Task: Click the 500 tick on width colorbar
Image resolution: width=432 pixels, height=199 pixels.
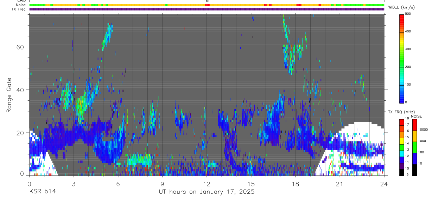Action: (x=408, y=14)
